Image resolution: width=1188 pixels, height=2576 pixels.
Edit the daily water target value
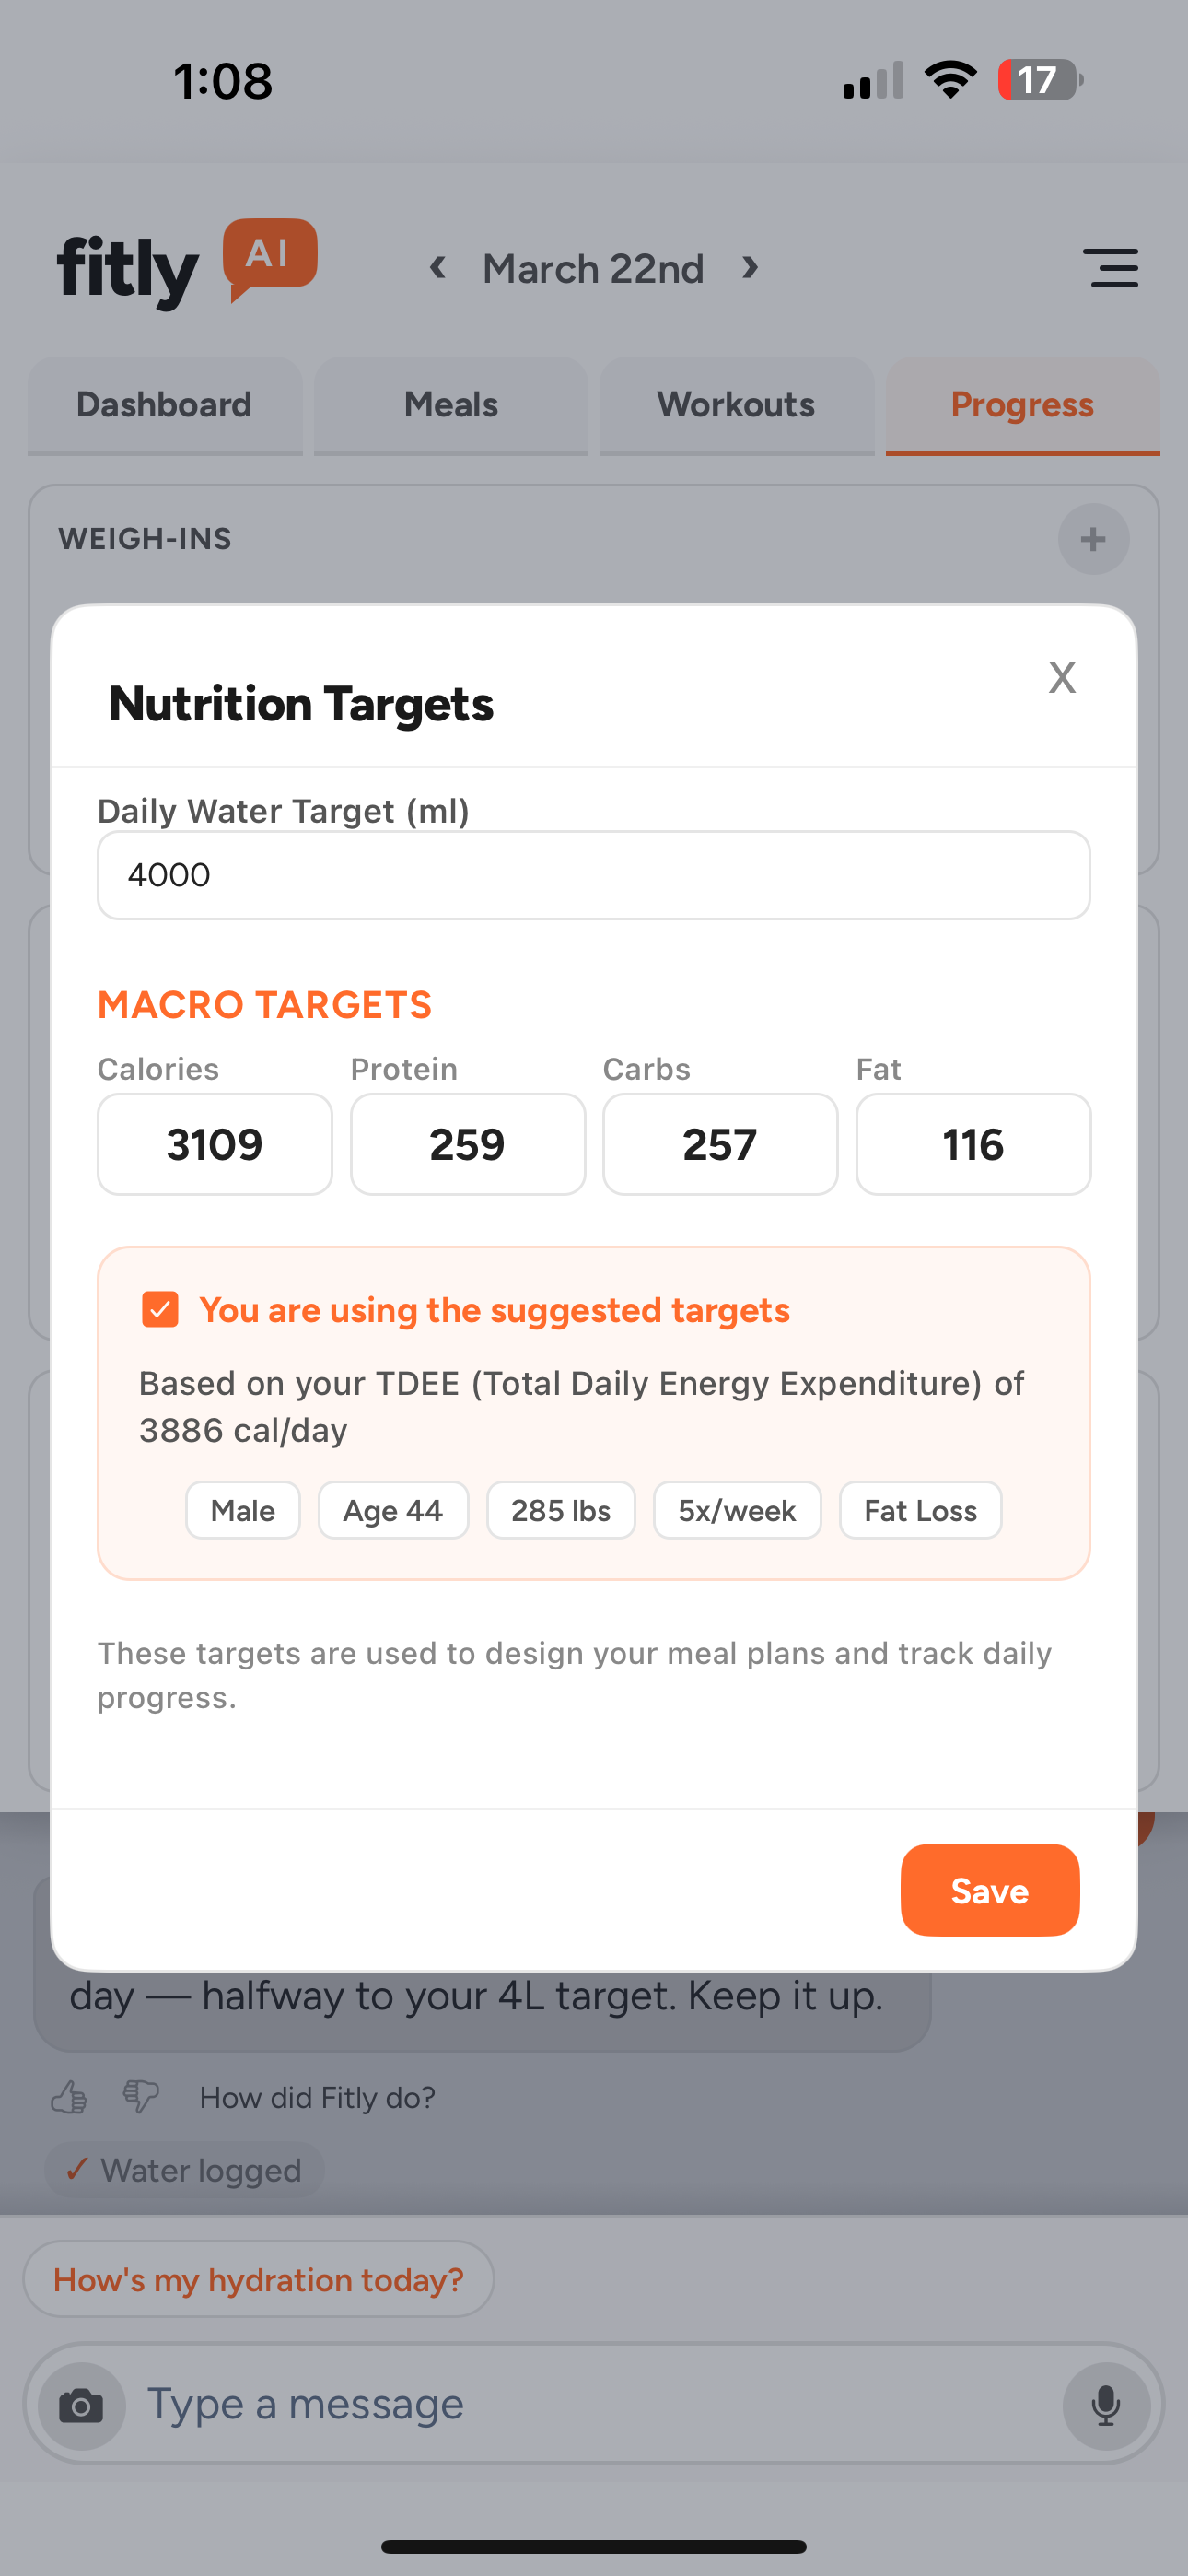593,874
